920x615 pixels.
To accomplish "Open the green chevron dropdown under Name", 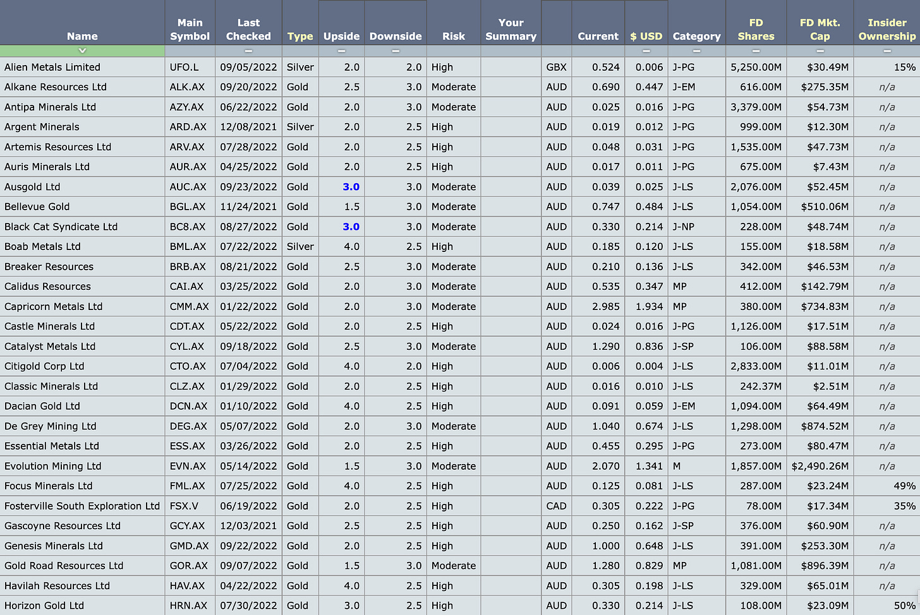I will point(82,51).
